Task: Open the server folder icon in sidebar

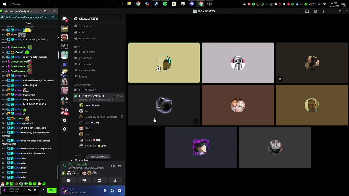Action: [65, 65]
